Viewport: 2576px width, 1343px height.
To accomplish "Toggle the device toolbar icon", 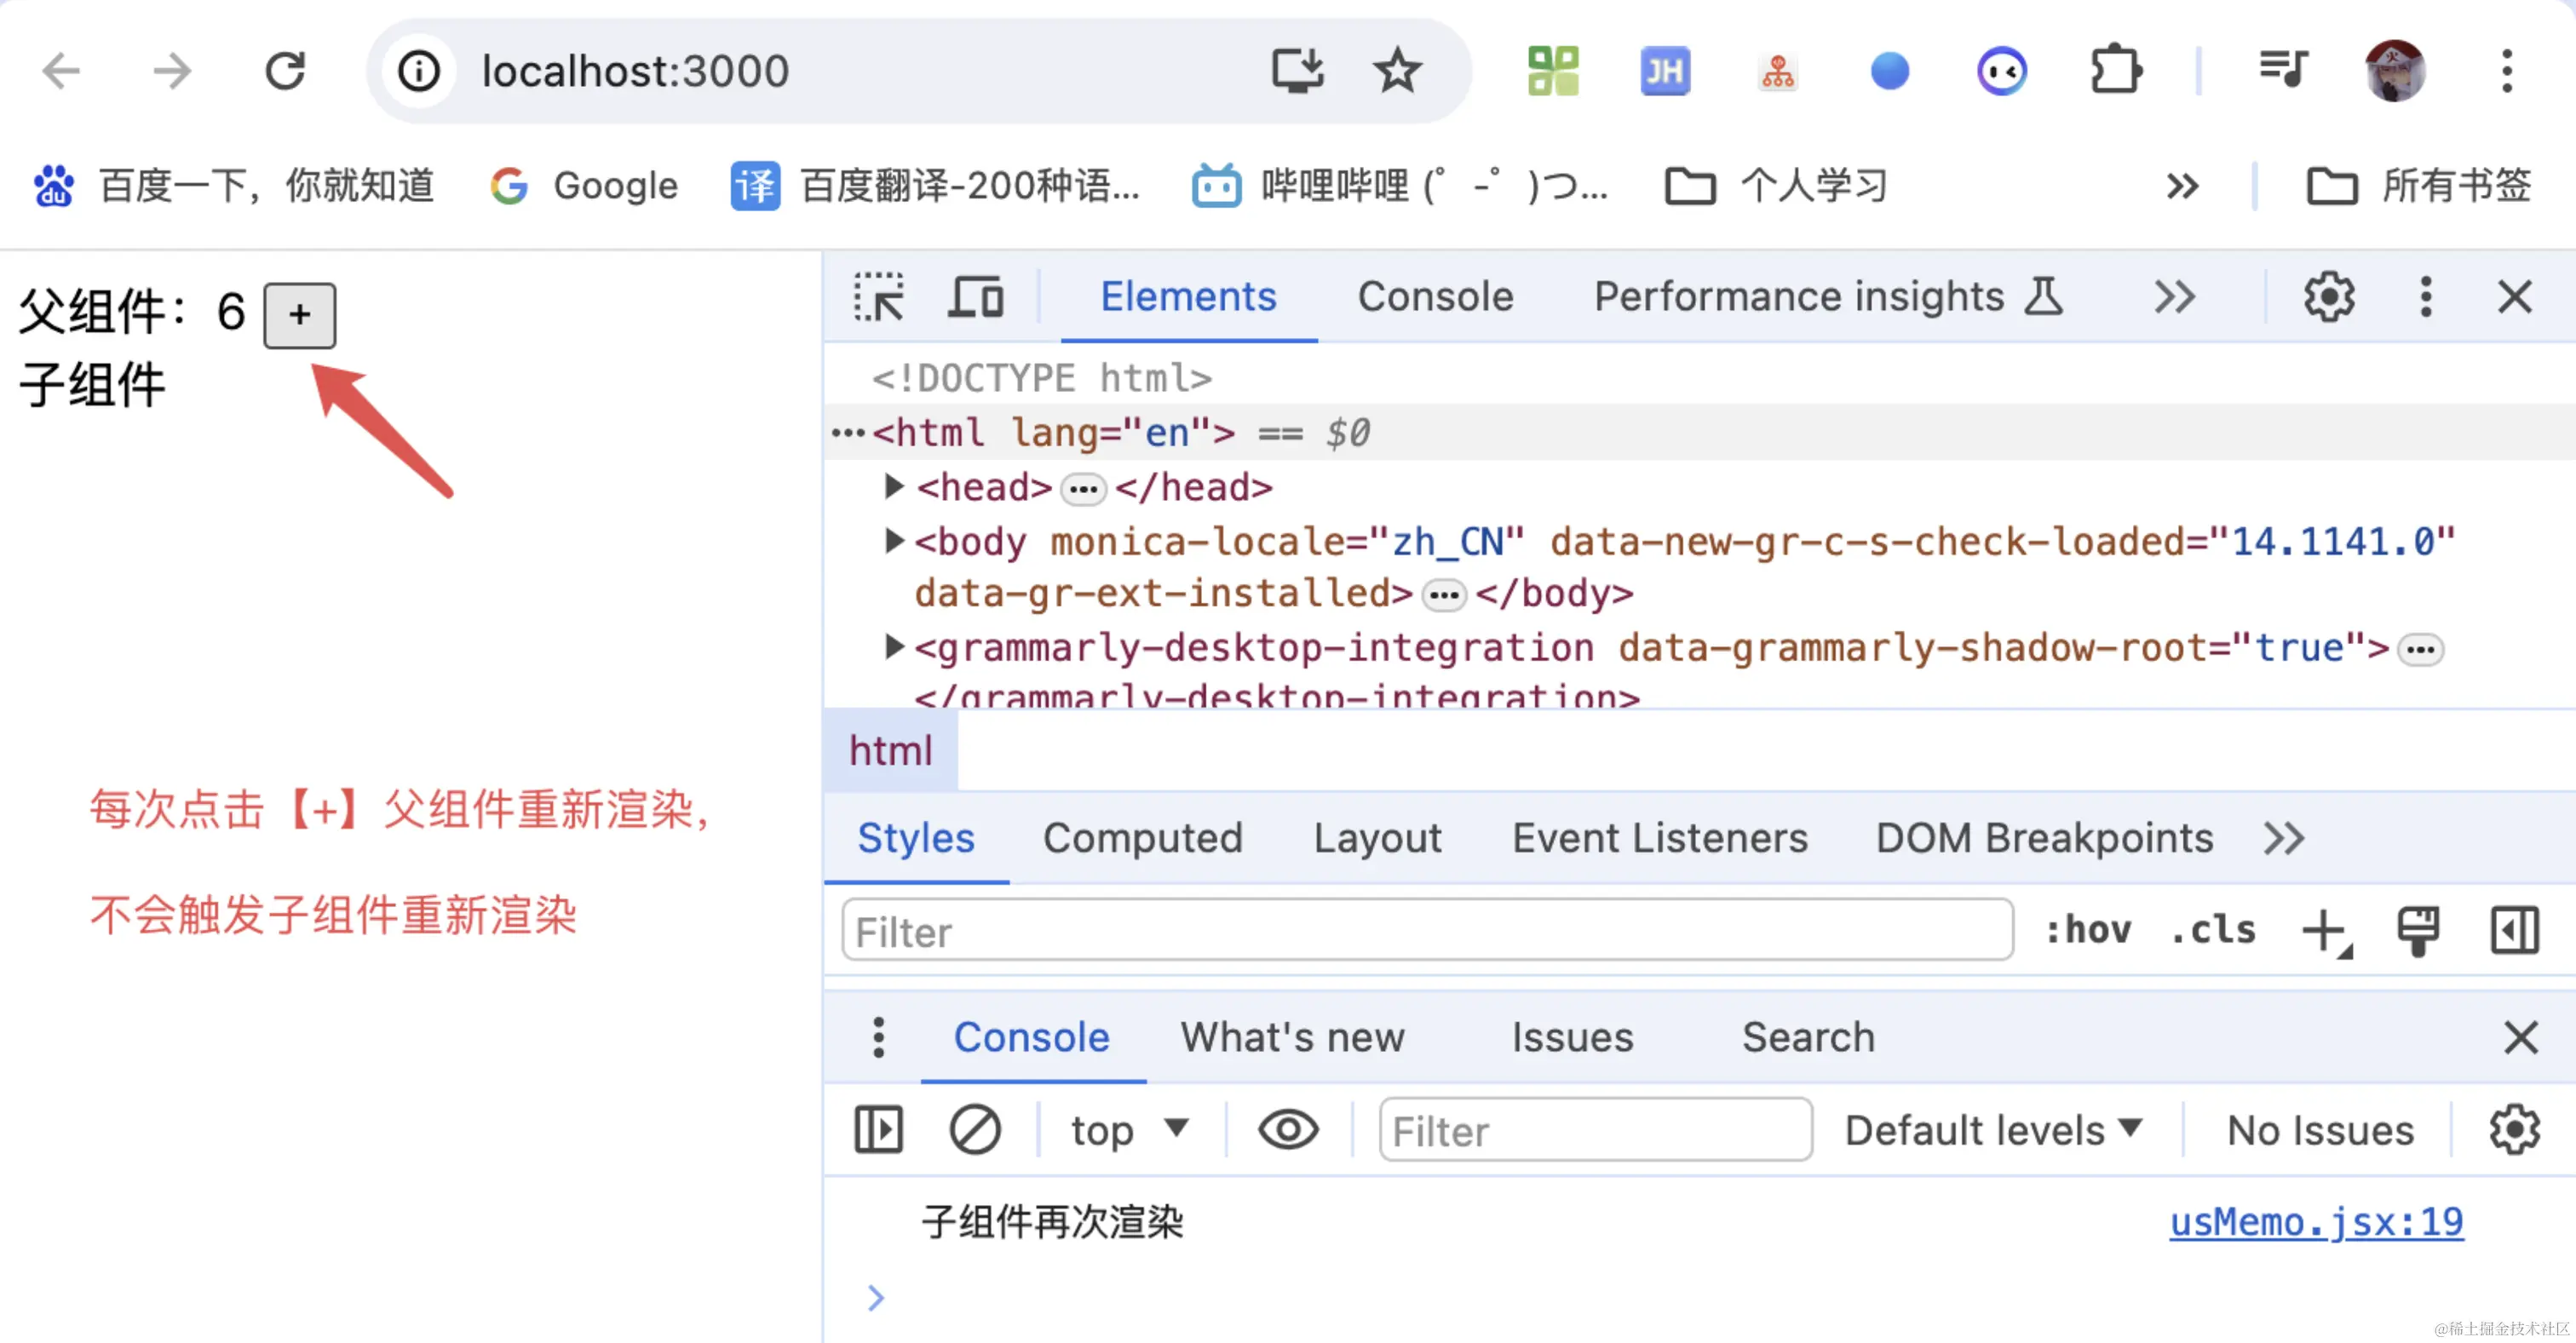I will coord(975,297).
